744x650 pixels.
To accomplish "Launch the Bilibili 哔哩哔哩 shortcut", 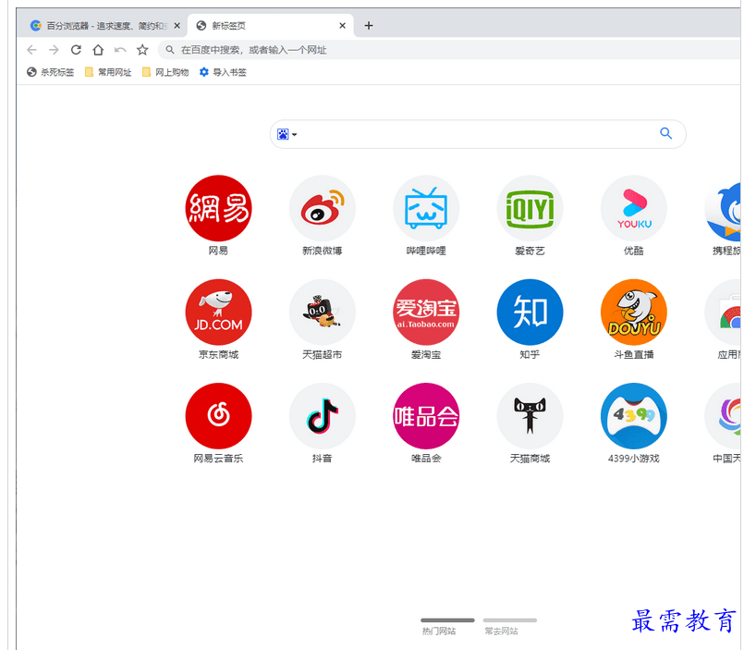I will (426, 208).
